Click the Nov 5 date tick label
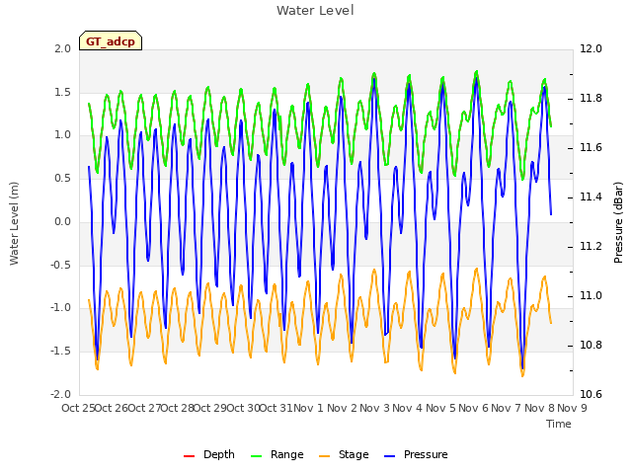 coord(440,408)
